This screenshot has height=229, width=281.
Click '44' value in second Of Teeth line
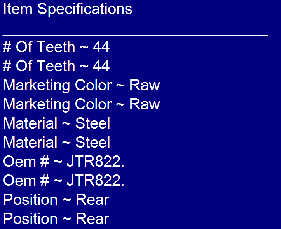(101, 66)
